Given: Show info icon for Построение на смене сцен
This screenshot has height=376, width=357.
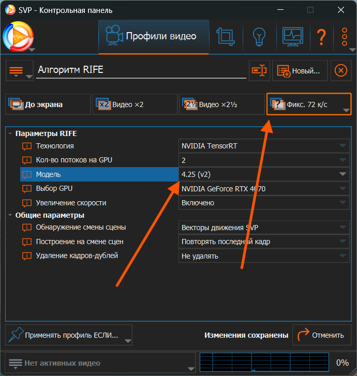Looking at the screenshot, I should coord(27,242).
